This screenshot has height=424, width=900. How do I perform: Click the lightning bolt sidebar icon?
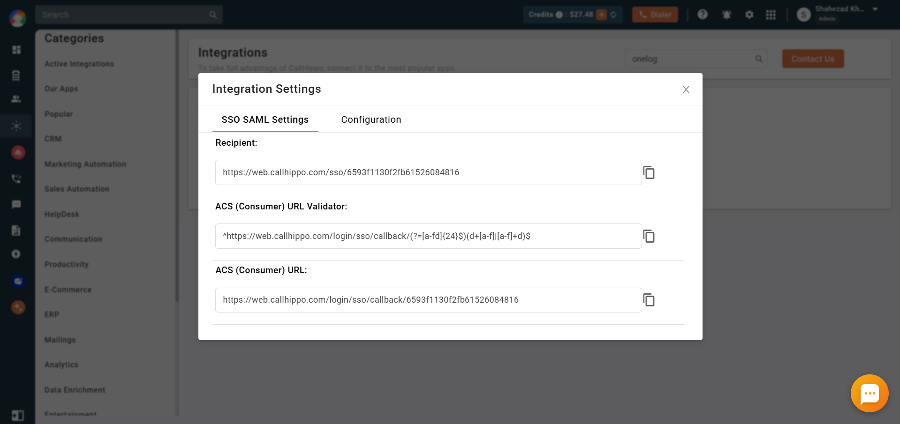16,254
